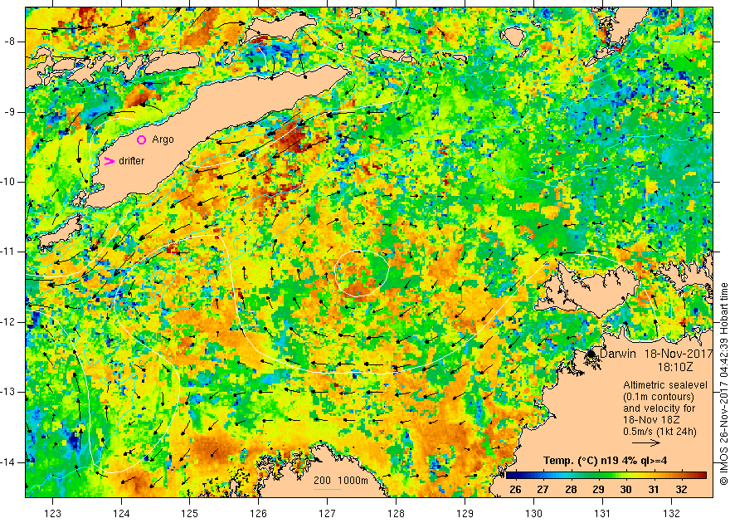Click latitude axis label '-11'
730x523 pixels.
[9, 252]
